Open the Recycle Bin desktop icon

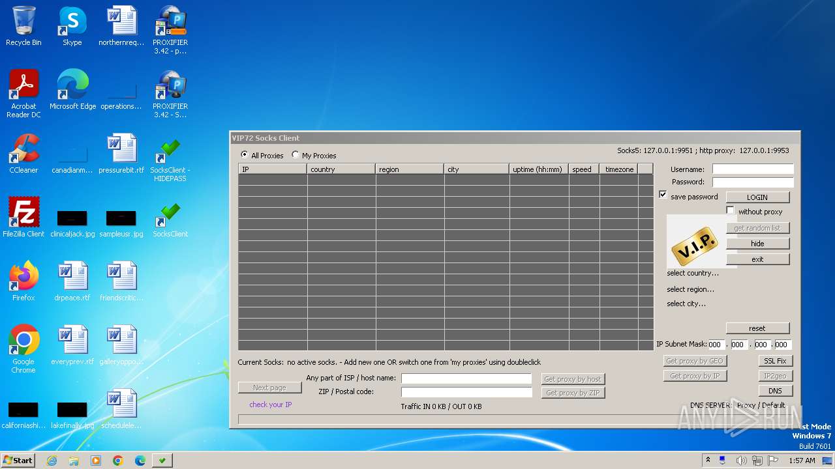[23, 26]
